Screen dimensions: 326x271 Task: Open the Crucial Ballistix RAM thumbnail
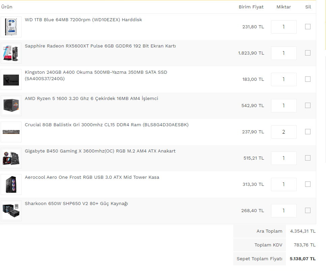(11, 132)
